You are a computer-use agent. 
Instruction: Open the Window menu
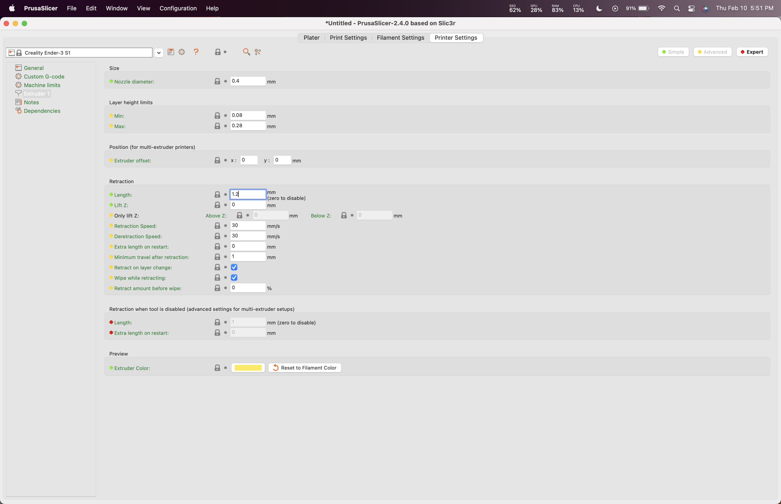tap(117, 8)
